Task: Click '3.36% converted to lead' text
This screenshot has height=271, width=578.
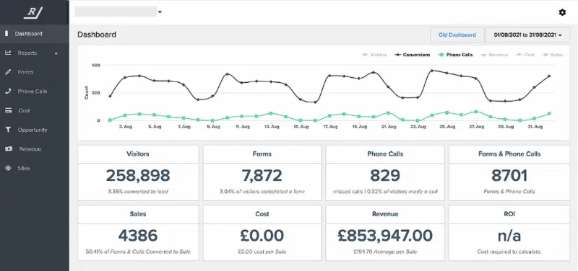Action: (x=138, y=192)
